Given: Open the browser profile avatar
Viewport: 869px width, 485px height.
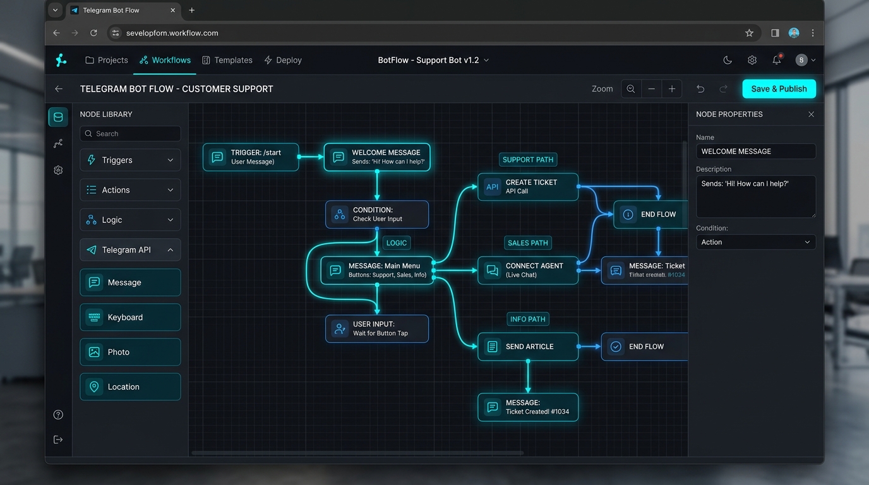Looking at the screenshot, I should pos(794,33).
